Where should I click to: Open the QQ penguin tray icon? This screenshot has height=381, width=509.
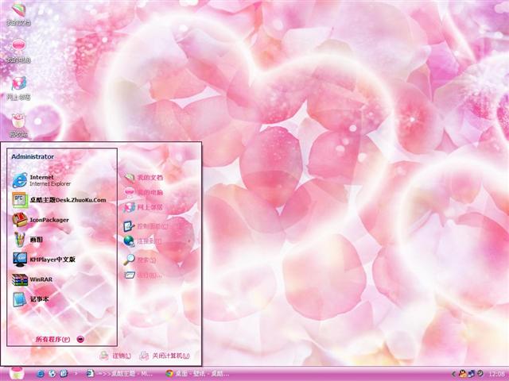click(x=463, y=374)
